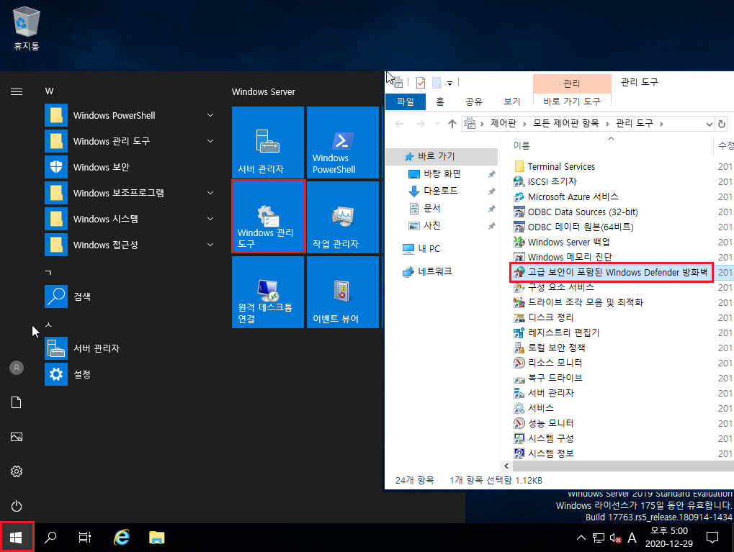
Task: Open the Windows 관리 도구 tile
Action: click(x=268, y=217)
